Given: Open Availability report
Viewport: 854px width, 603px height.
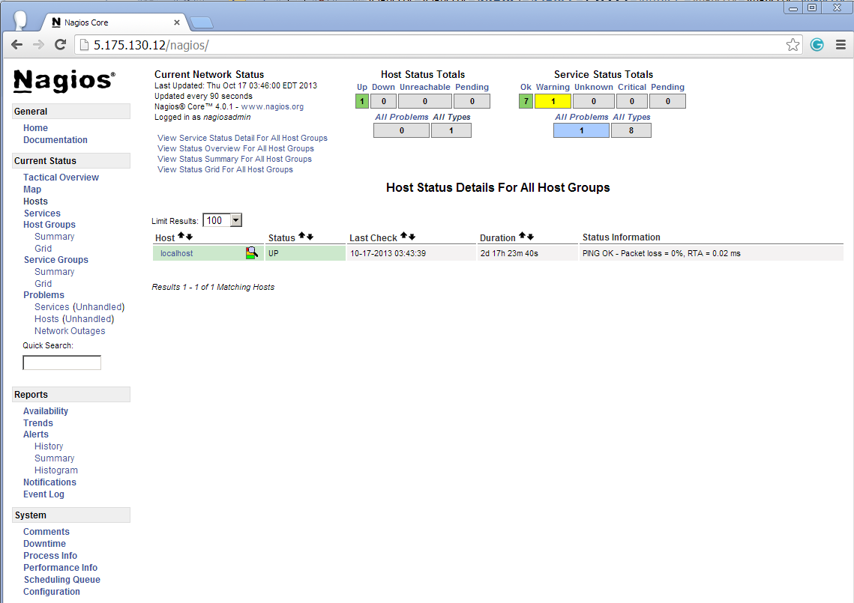Looking at the screenshot, I should pos(45,411).
